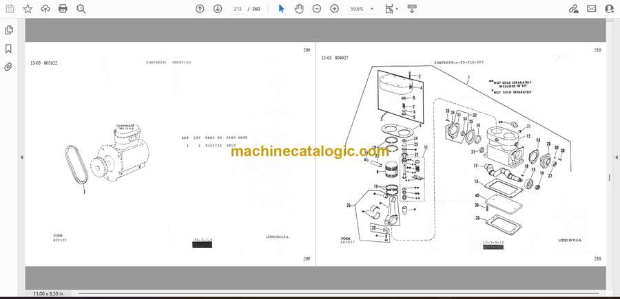
Task: Send file by email envelope icon
Action: 592,9
